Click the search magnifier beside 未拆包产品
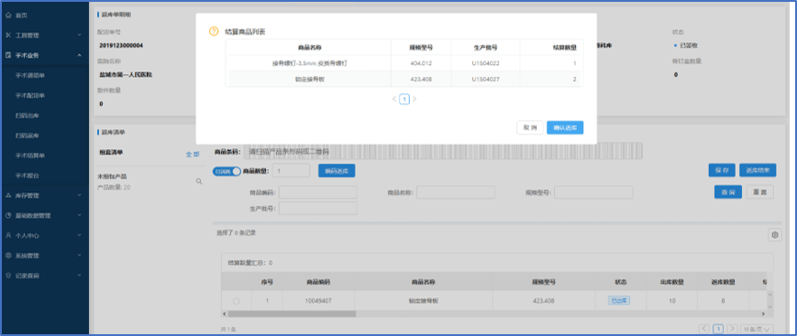This screenshot has height=336, width=797. [x=199, y=181]
